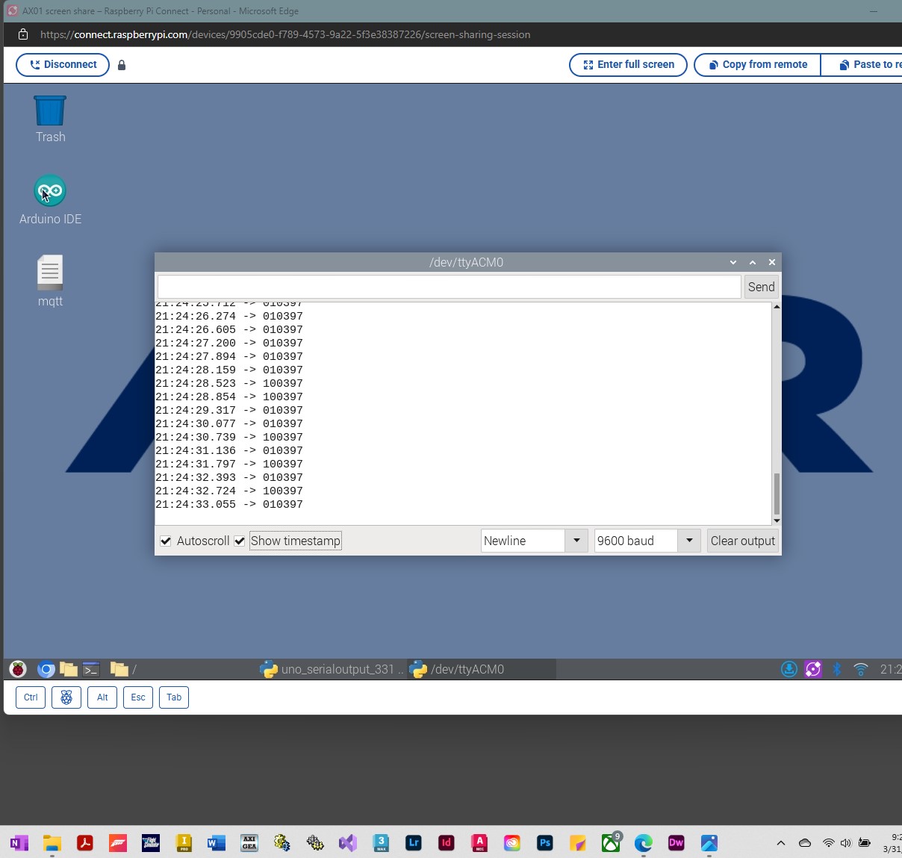This screenshot has width=902, height=858.
Task: Uncheck Show timestamp in the serial monitor
Action: tap(239, 541)
